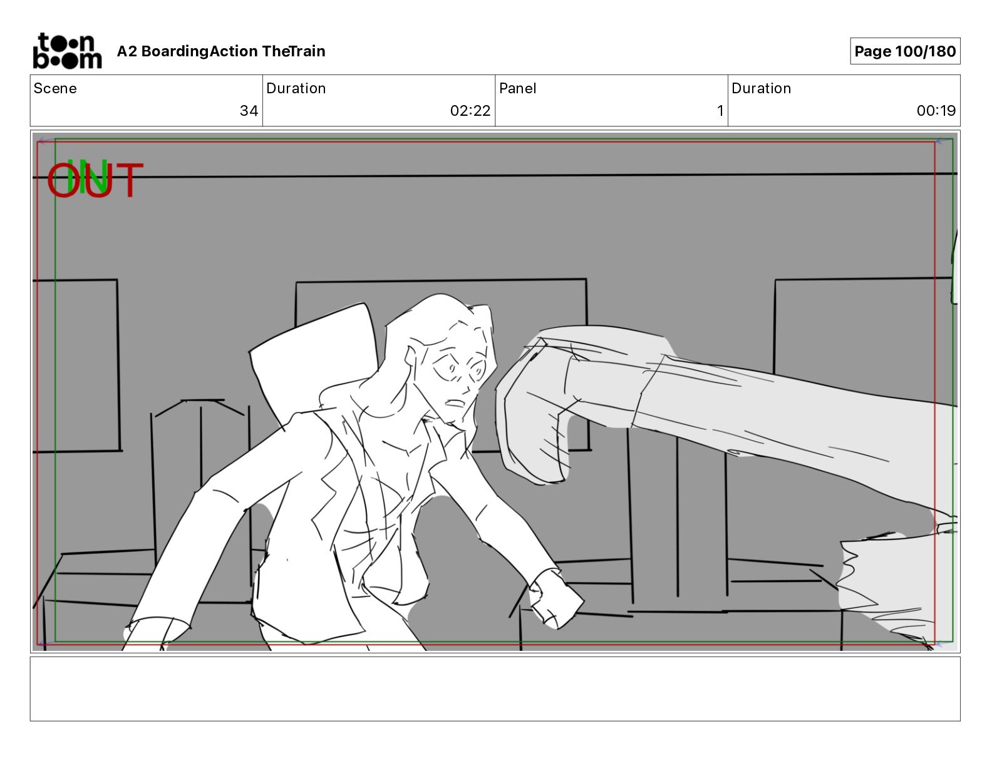The width and height of the screenshot is (992, 766).
Task: Click the 'Page 100/180' indicator
Action: click(905, 51)
